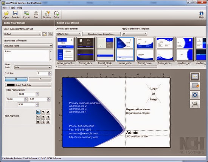Align text to bottom left
Screen dimensions: 208x162
click(x=38, y=122)
